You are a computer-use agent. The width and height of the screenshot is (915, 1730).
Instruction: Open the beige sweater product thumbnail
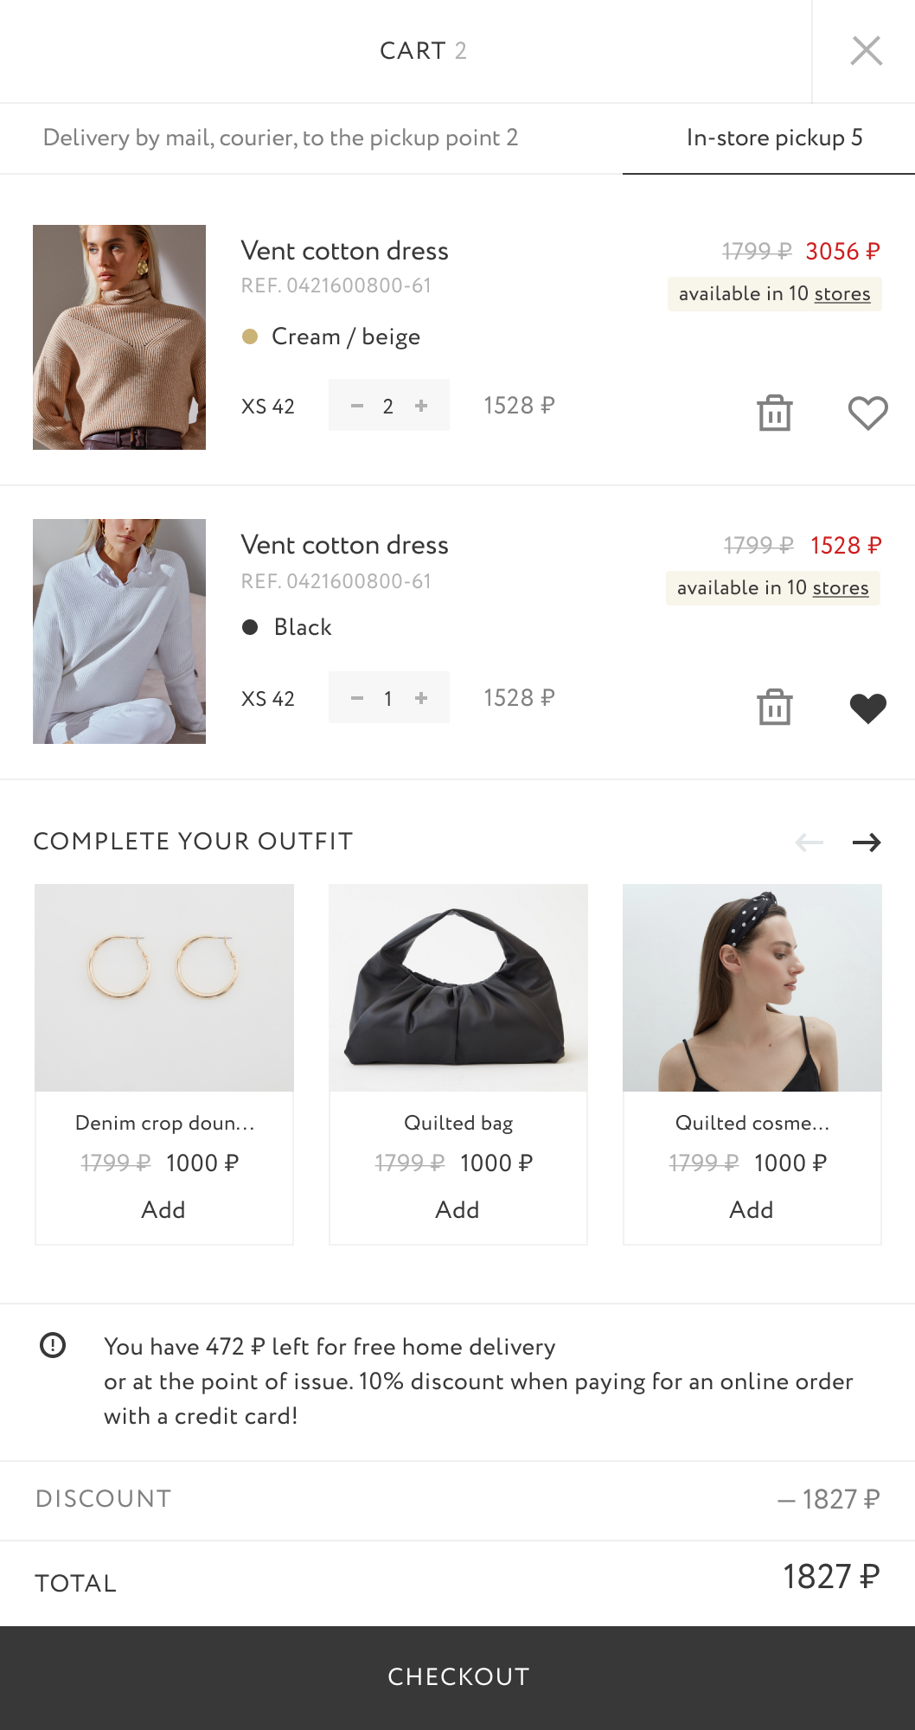pos(119,337)
